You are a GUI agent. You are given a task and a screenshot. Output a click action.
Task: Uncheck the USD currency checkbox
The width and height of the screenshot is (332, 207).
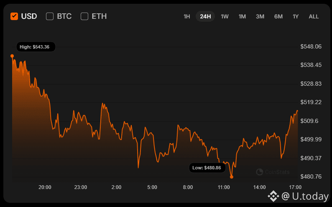click(x=14, y=16)
